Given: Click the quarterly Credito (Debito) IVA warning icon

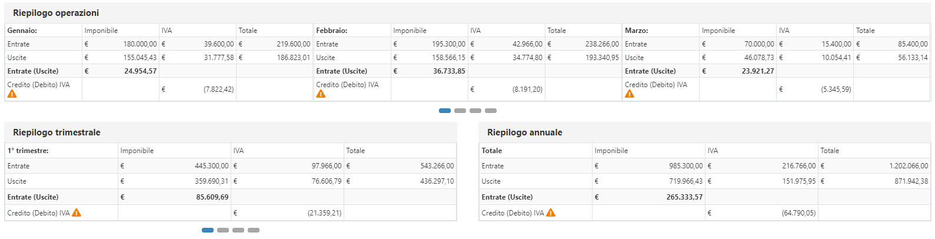Looking at the screenshot, I should coord(76,213).
